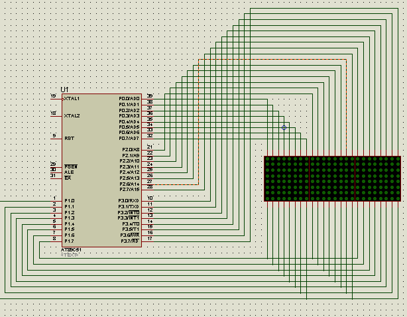Click the blue diamond wire cursor marker
Screen dimensions: 407x317
284,127
